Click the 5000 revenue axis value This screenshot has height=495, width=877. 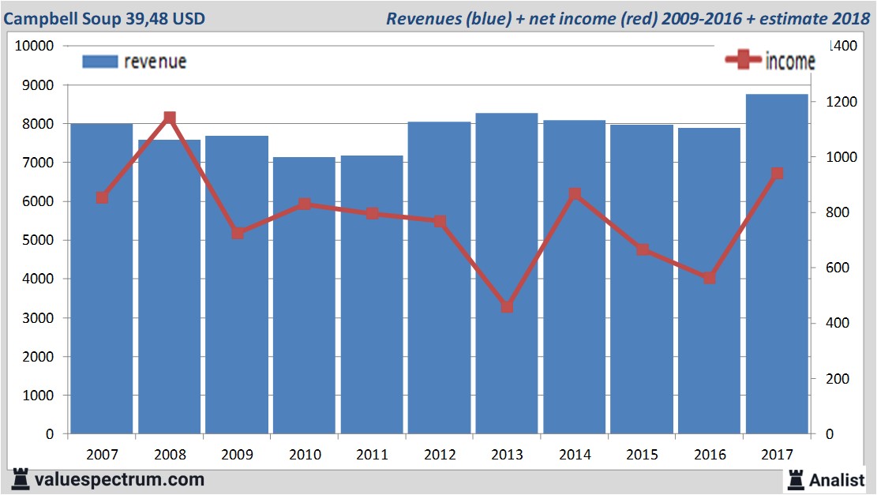coord(38,240)
